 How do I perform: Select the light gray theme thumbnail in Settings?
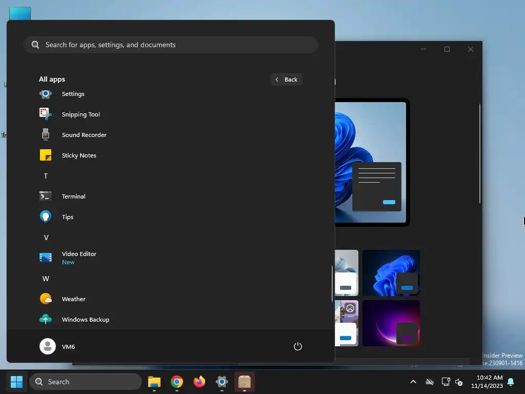click(347, 273)
